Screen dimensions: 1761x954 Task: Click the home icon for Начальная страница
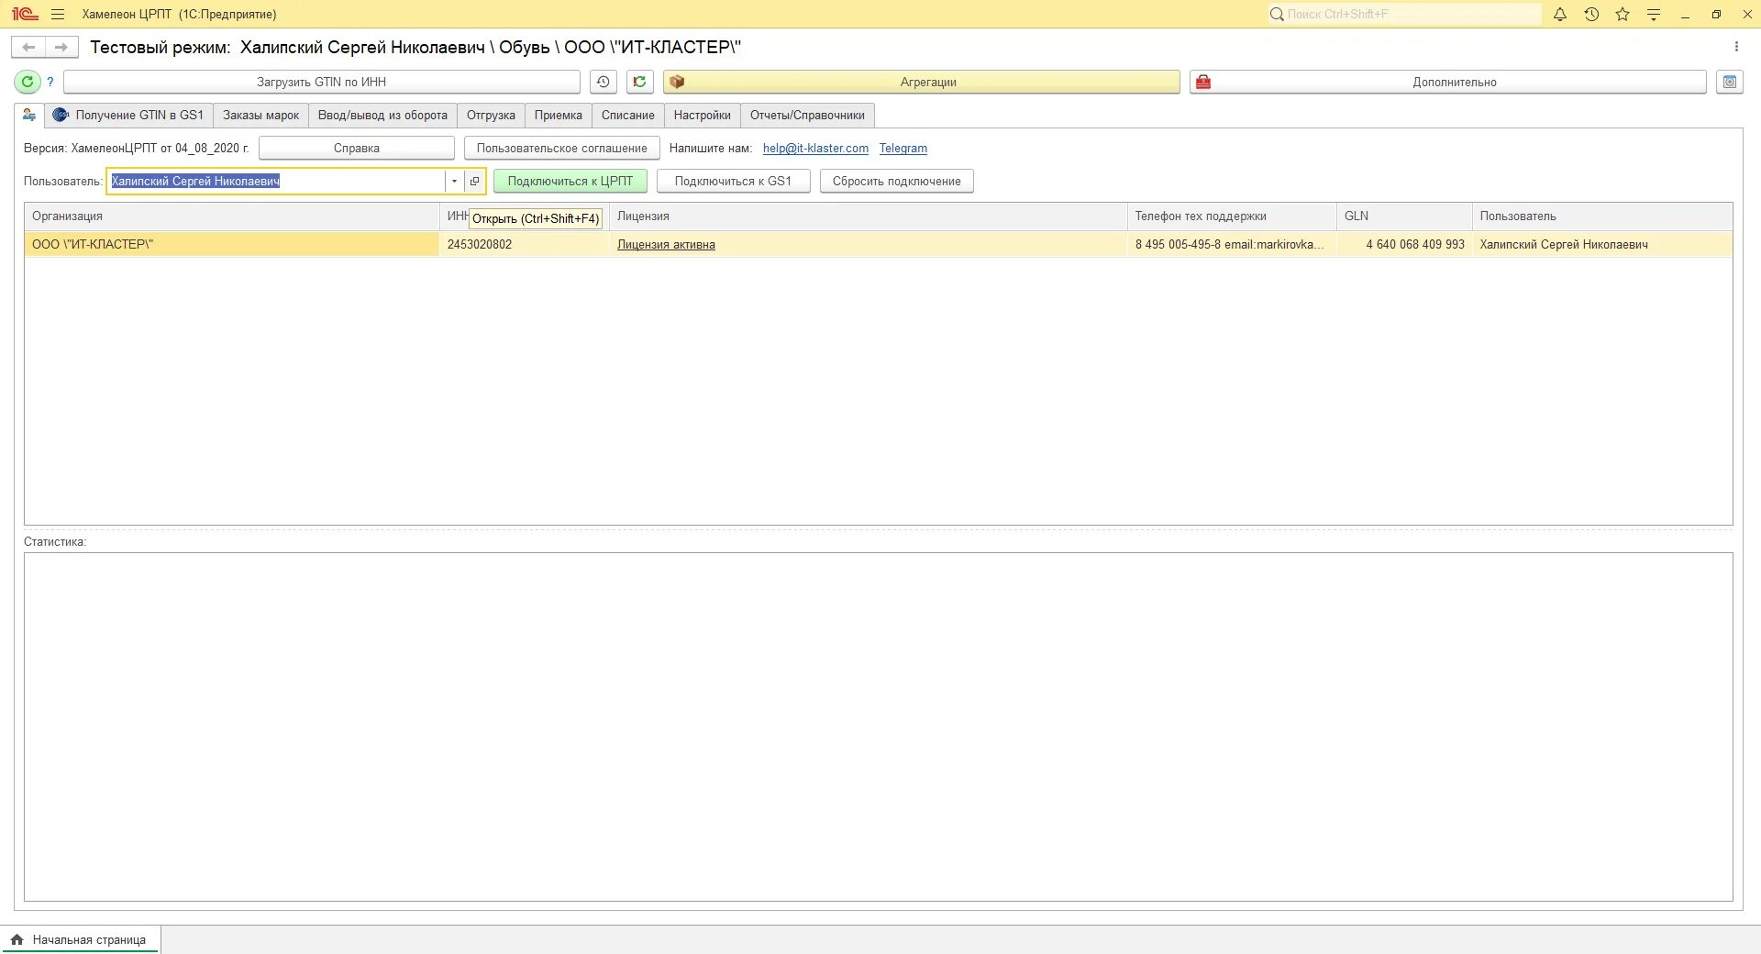coord(17,939)
